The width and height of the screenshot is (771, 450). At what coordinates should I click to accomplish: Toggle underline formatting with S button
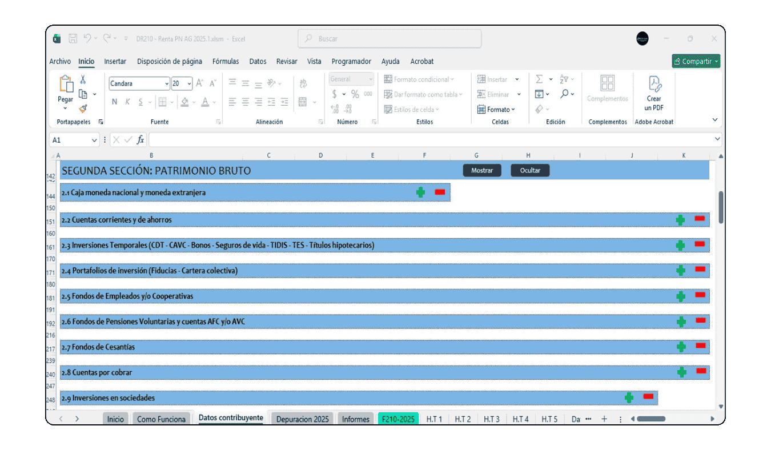pos(140,102)
